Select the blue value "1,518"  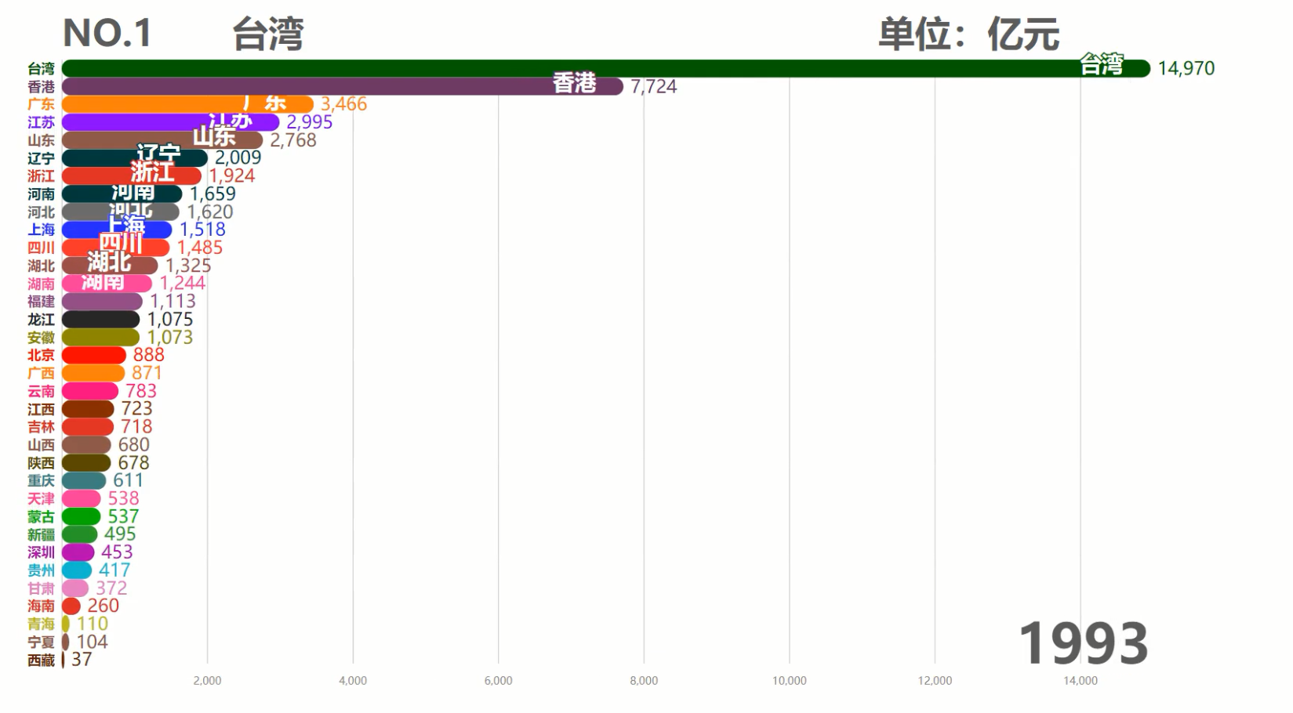pos(202,230)
